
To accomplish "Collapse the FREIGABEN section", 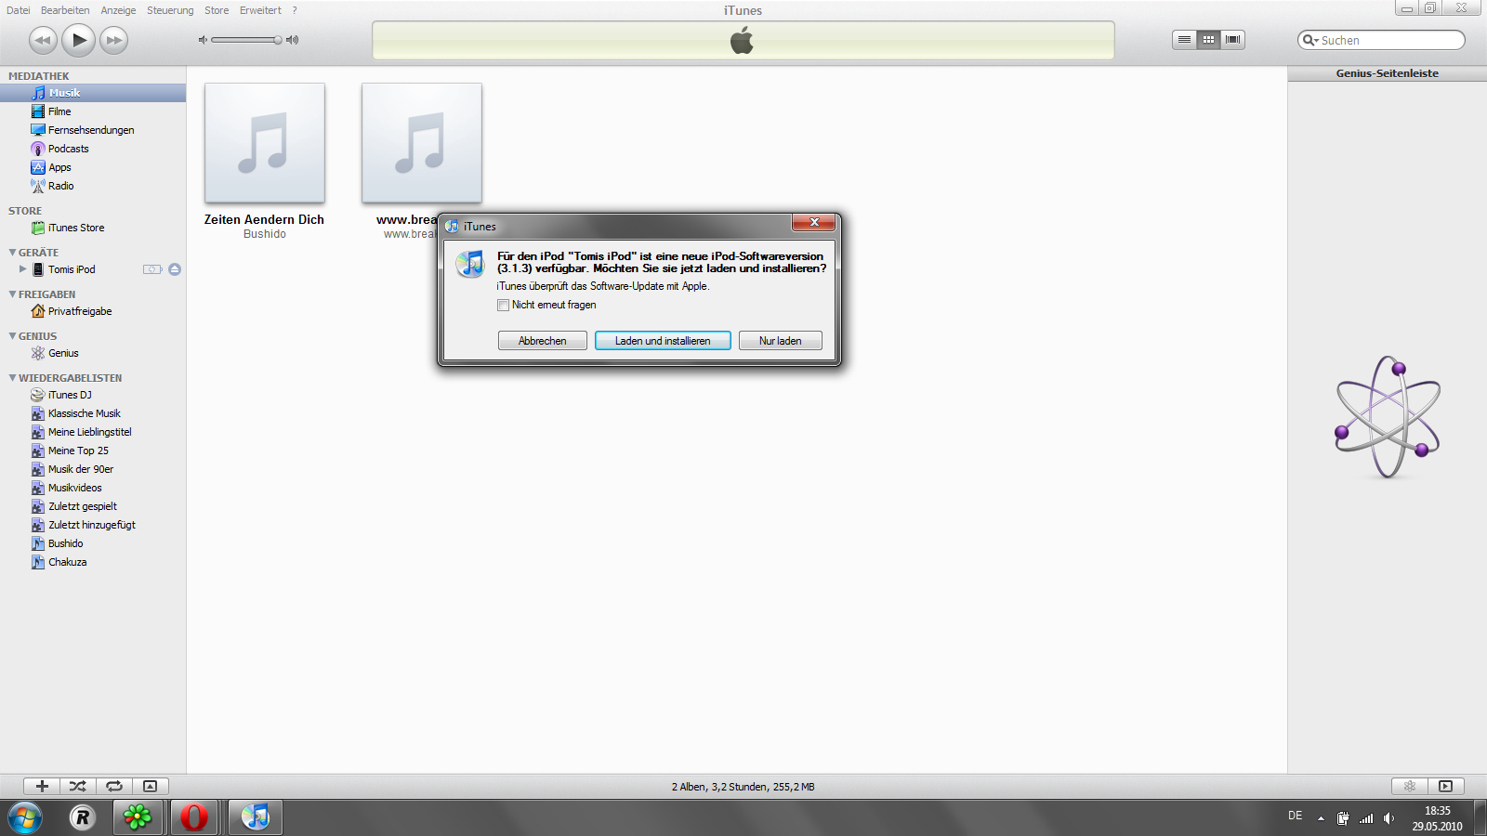I will 12,294.
